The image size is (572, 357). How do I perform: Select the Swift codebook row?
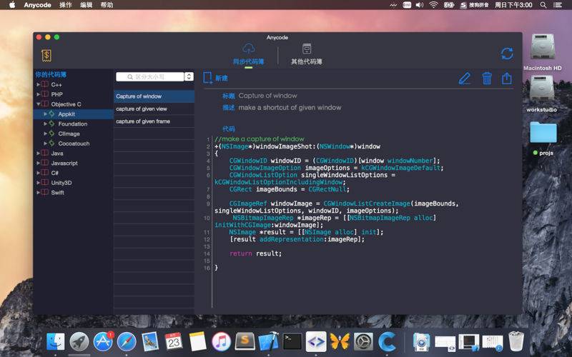click(x=73, y=193)
